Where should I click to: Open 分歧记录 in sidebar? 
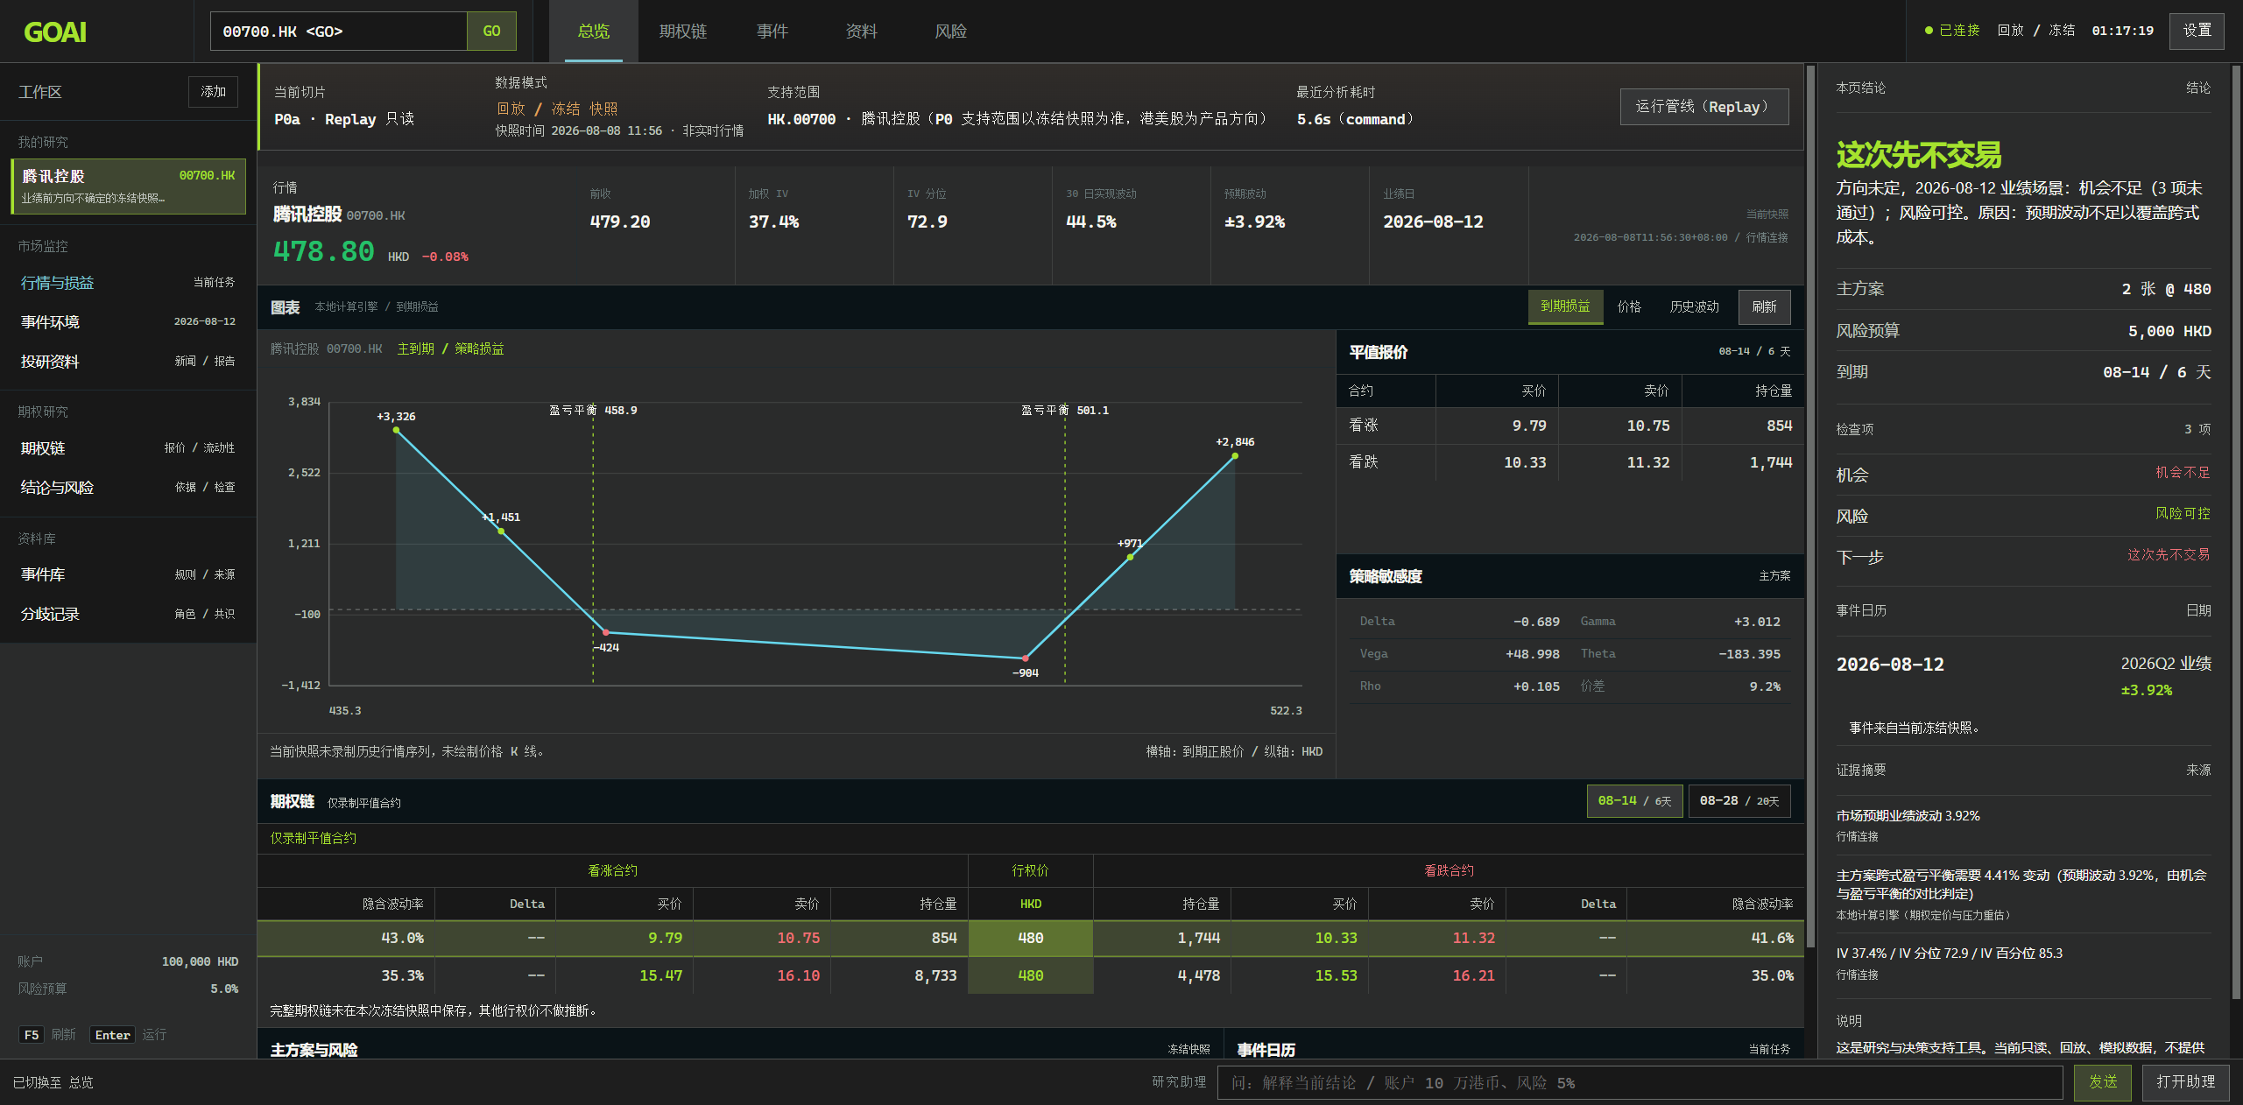(128, 615)
